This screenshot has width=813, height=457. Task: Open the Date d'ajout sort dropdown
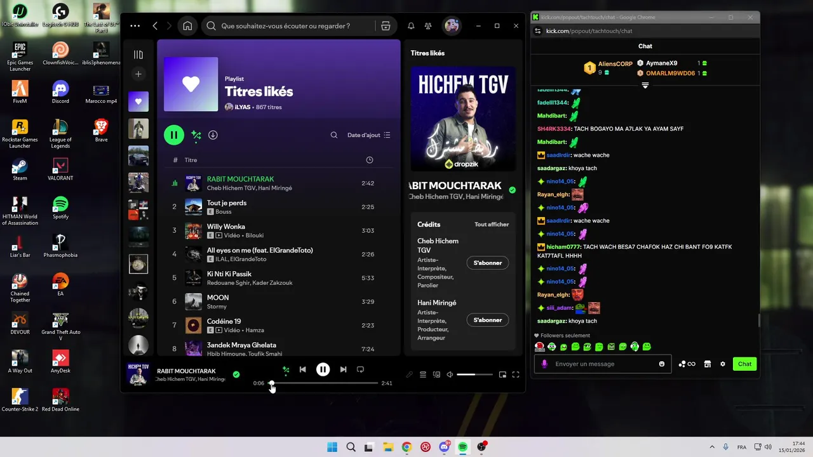pyautogui.click(x=369, y=135)
